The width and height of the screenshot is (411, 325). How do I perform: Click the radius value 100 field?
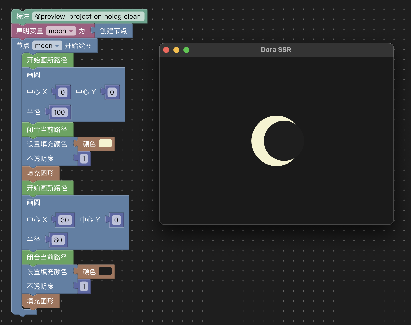click(x=59, y=112)
